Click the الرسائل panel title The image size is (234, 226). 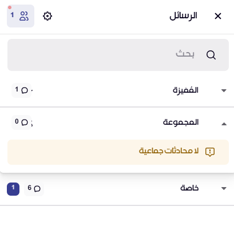tap(183, 16)
